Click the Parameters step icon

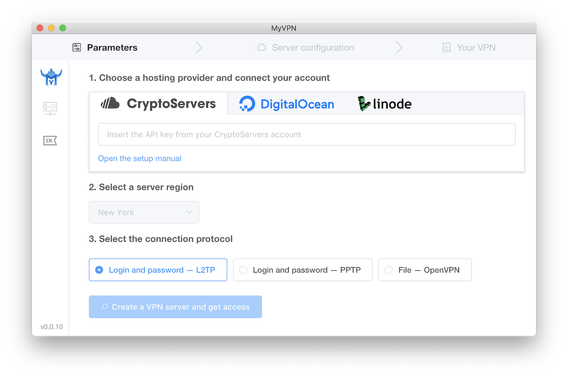77,47
